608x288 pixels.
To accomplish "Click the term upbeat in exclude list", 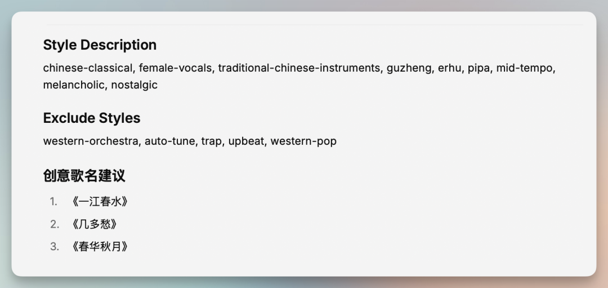I will (x=246, y=141).
